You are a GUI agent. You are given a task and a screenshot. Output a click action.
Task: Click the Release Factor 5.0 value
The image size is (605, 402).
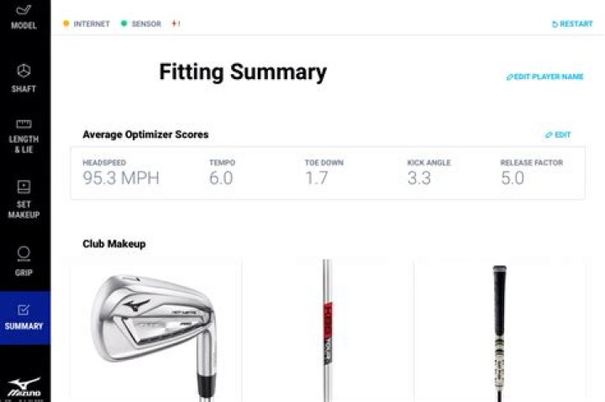pyautogui.click(x=513, y=178)
